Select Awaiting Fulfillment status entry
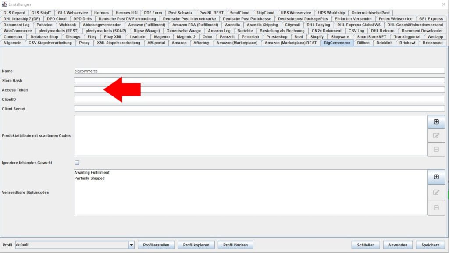This screenshot has width=449, height=253. [x=92, y=173]
